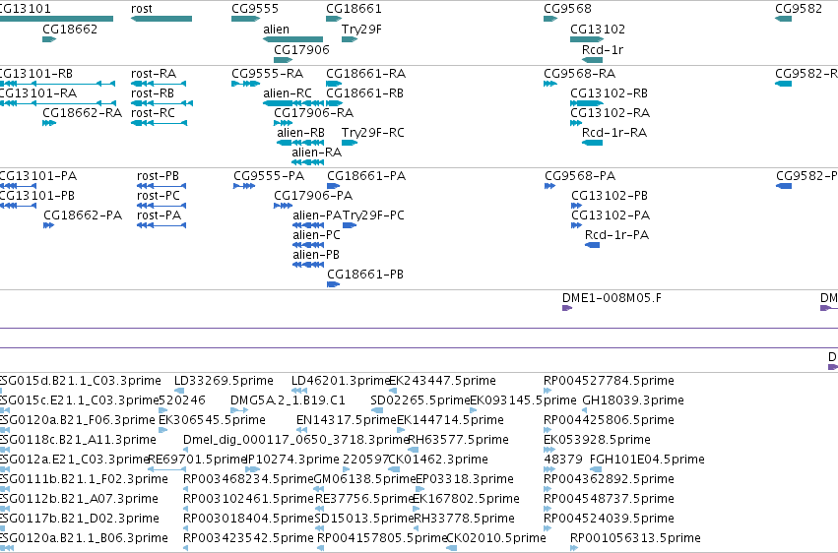Screen dimensions: 838x553
Task: Click the CG13101-RB transcript label
Action: pyautogui.click(x=36, y=74)
